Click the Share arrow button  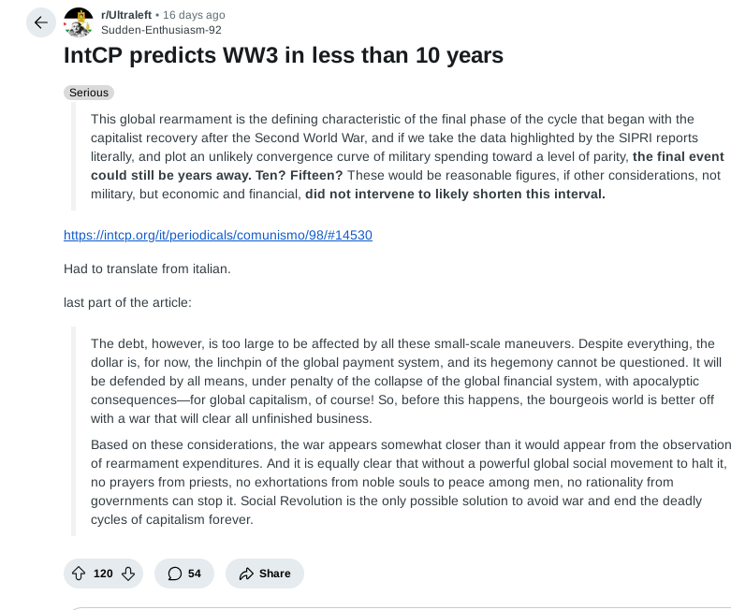(x=247, y=574)
